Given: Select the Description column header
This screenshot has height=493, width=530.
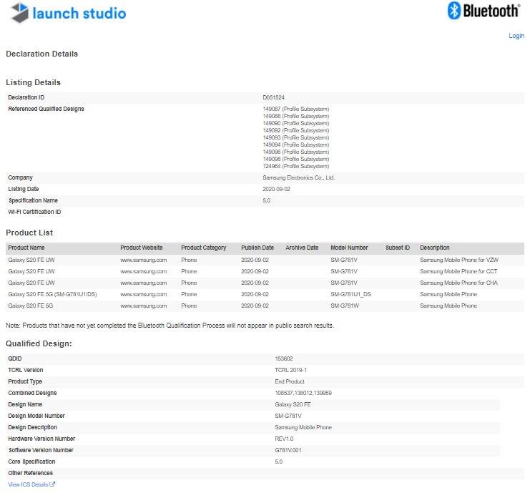Looking at the screenshot, I should (x=435, y=248).
